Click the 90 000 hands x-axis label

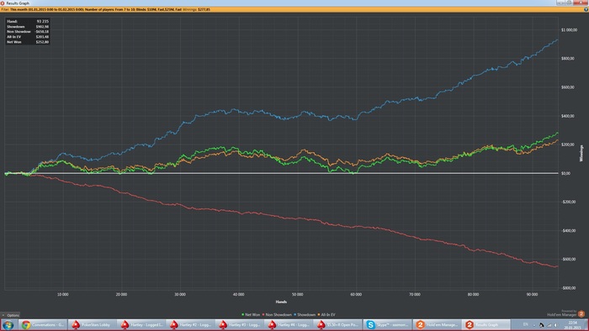tap(532, 295)
